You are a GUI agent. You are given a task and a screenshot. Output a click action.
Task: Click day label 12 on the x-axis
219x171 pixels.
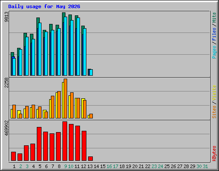point(83,166)
